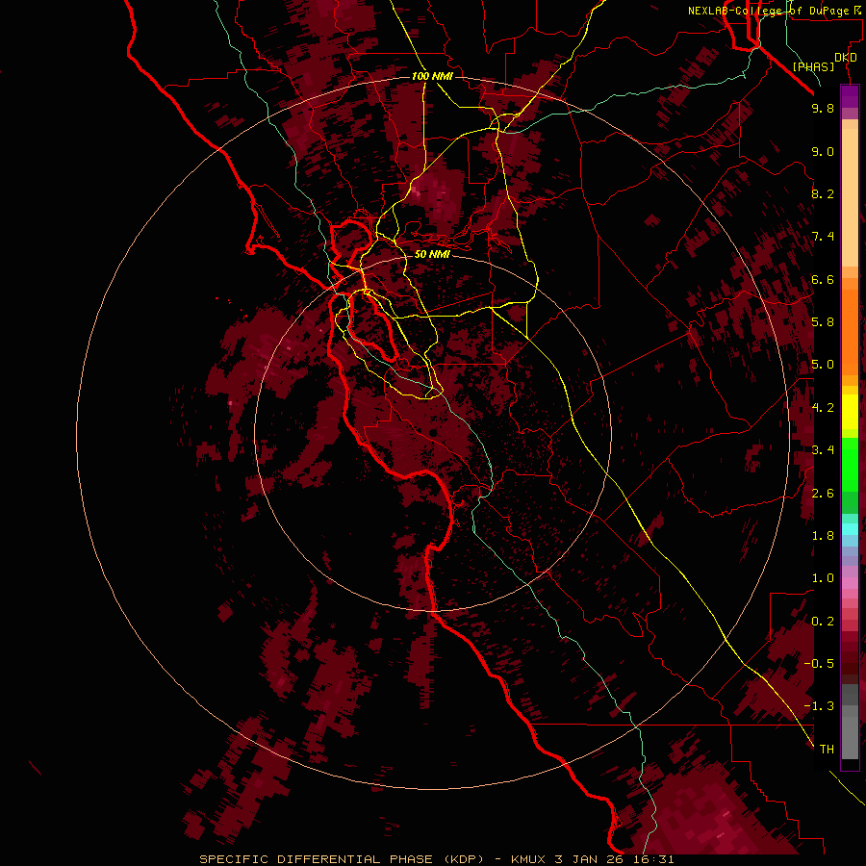Click the 4.2 value on the color scale
Screen dimensions: 866x866
tap(823, 408)
